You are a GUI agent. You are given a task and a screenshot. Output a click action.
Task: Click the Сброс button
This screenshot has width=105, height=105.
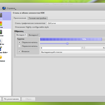pos(29,99)
